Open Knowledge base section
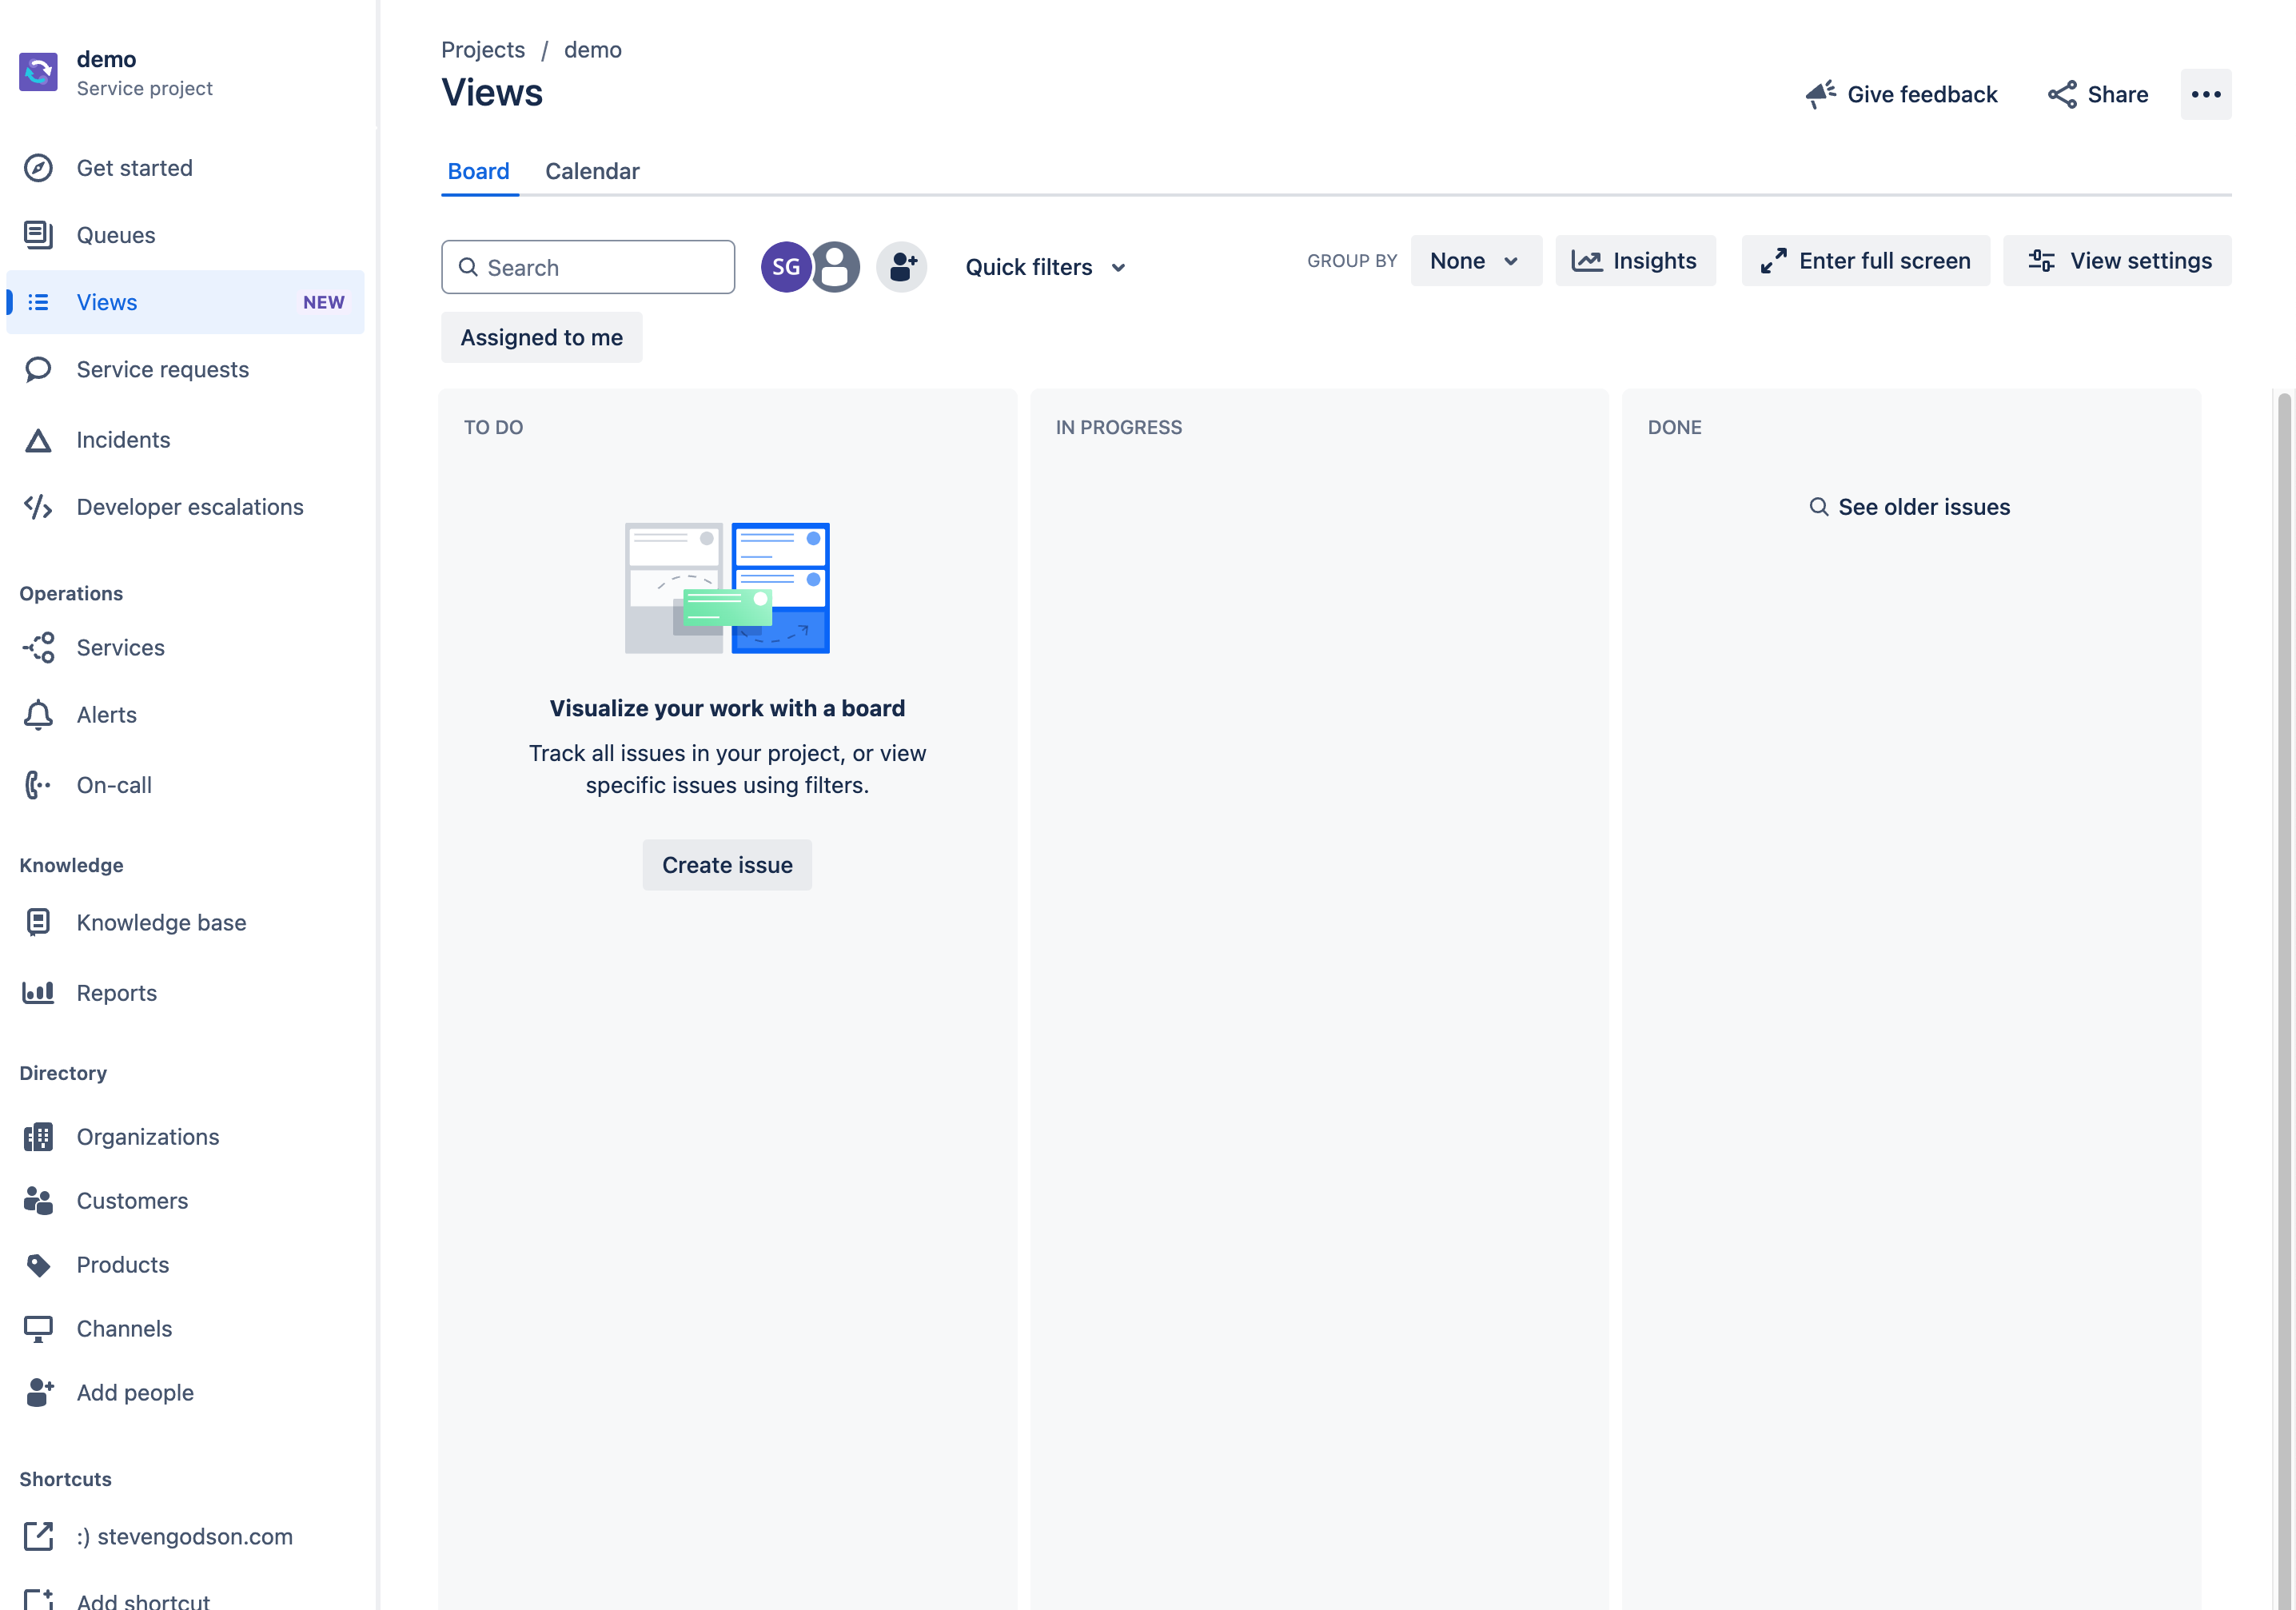Image resolution: width=2296 pixels, height=1610 pixels. pyautogui.click(x=185, y=922)
